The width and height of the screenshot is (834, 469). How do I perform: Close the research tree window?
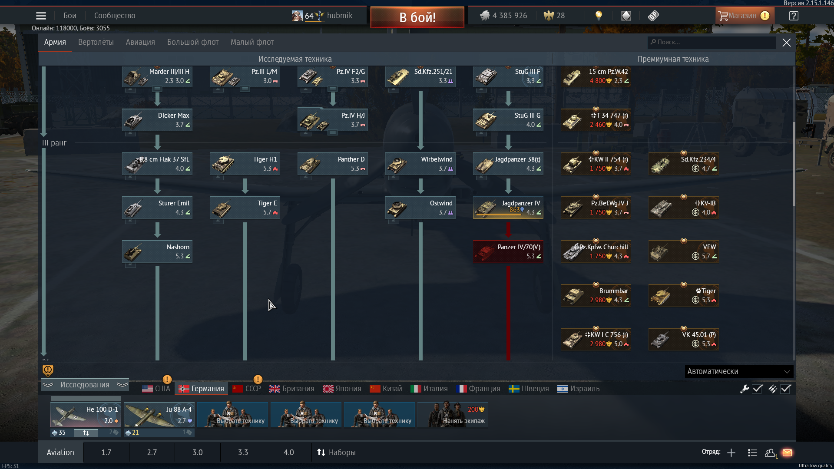tap(786, 43)
